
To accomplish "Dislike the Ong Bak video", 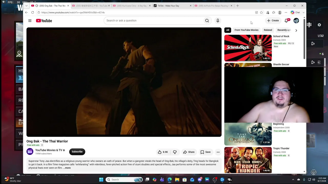I will tap(175, 152).
